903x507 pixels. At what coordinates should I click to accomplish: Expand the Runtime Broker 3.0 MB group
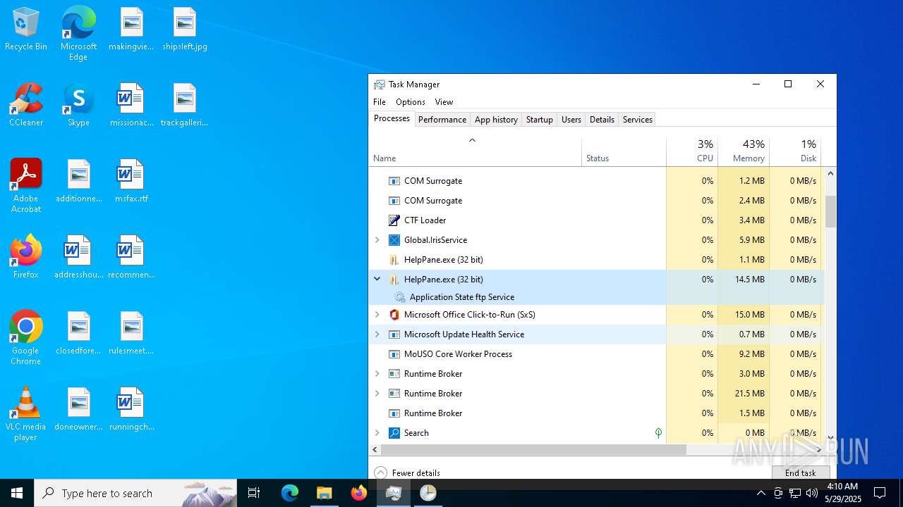(377, 374)
